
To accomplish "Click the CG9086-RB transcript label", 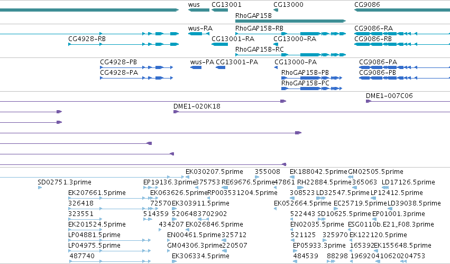I will (x=373, y=39).
